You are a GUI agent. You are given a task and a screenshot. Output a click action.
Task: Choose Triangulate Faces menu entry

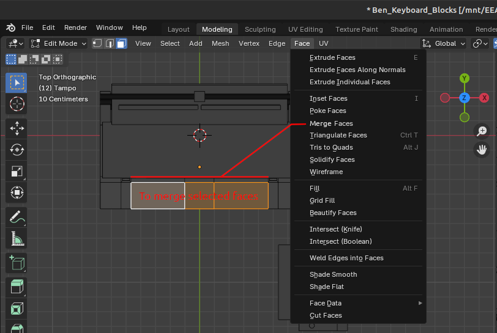pyautogui.click(x=358, y=135)
